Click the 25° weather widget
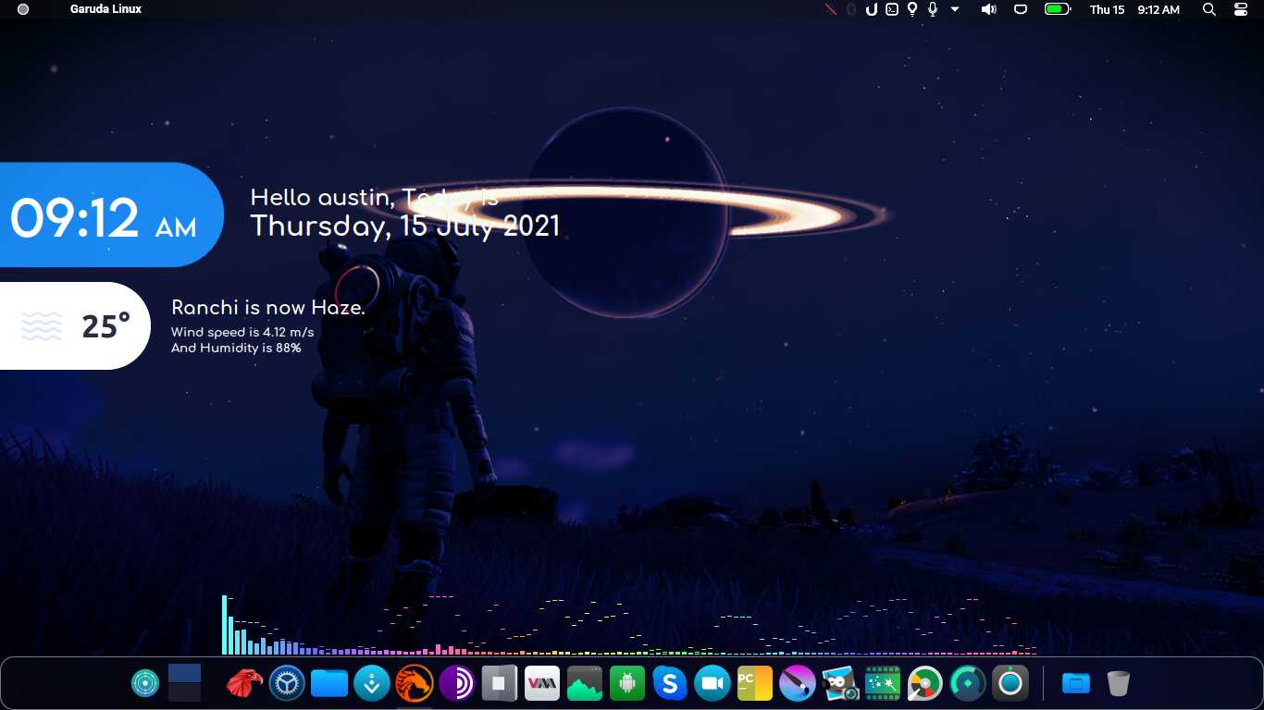 click(76, 325)
